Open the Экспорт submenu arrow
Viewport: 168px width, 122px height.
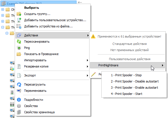(x=88, y=75)
